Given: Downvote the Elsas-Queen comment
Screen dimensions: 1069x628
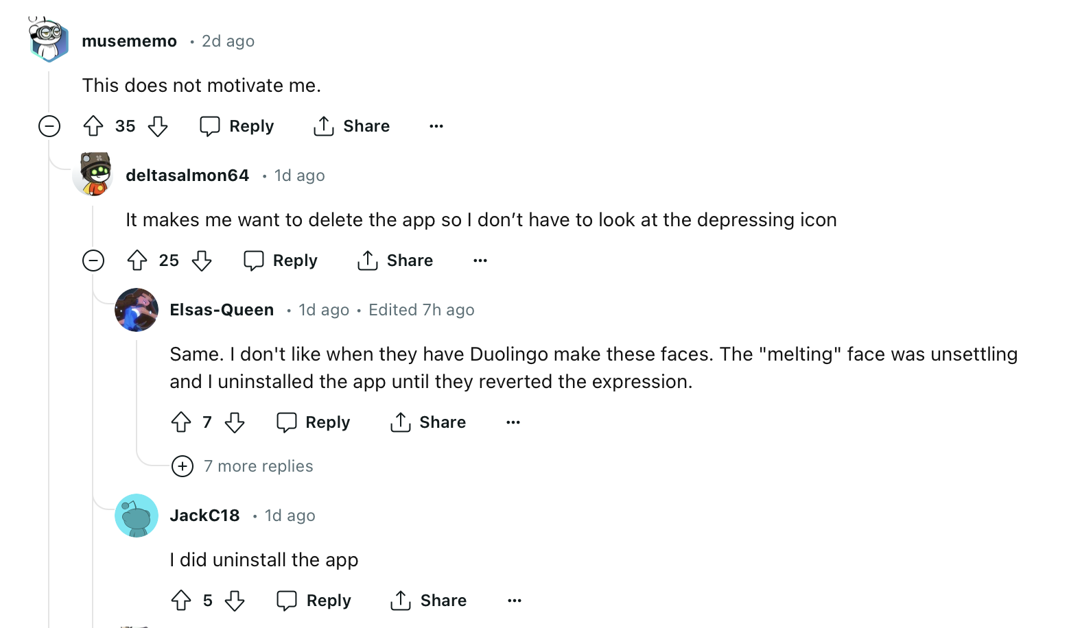Looking at the screenshot, I should coord(235,422).
